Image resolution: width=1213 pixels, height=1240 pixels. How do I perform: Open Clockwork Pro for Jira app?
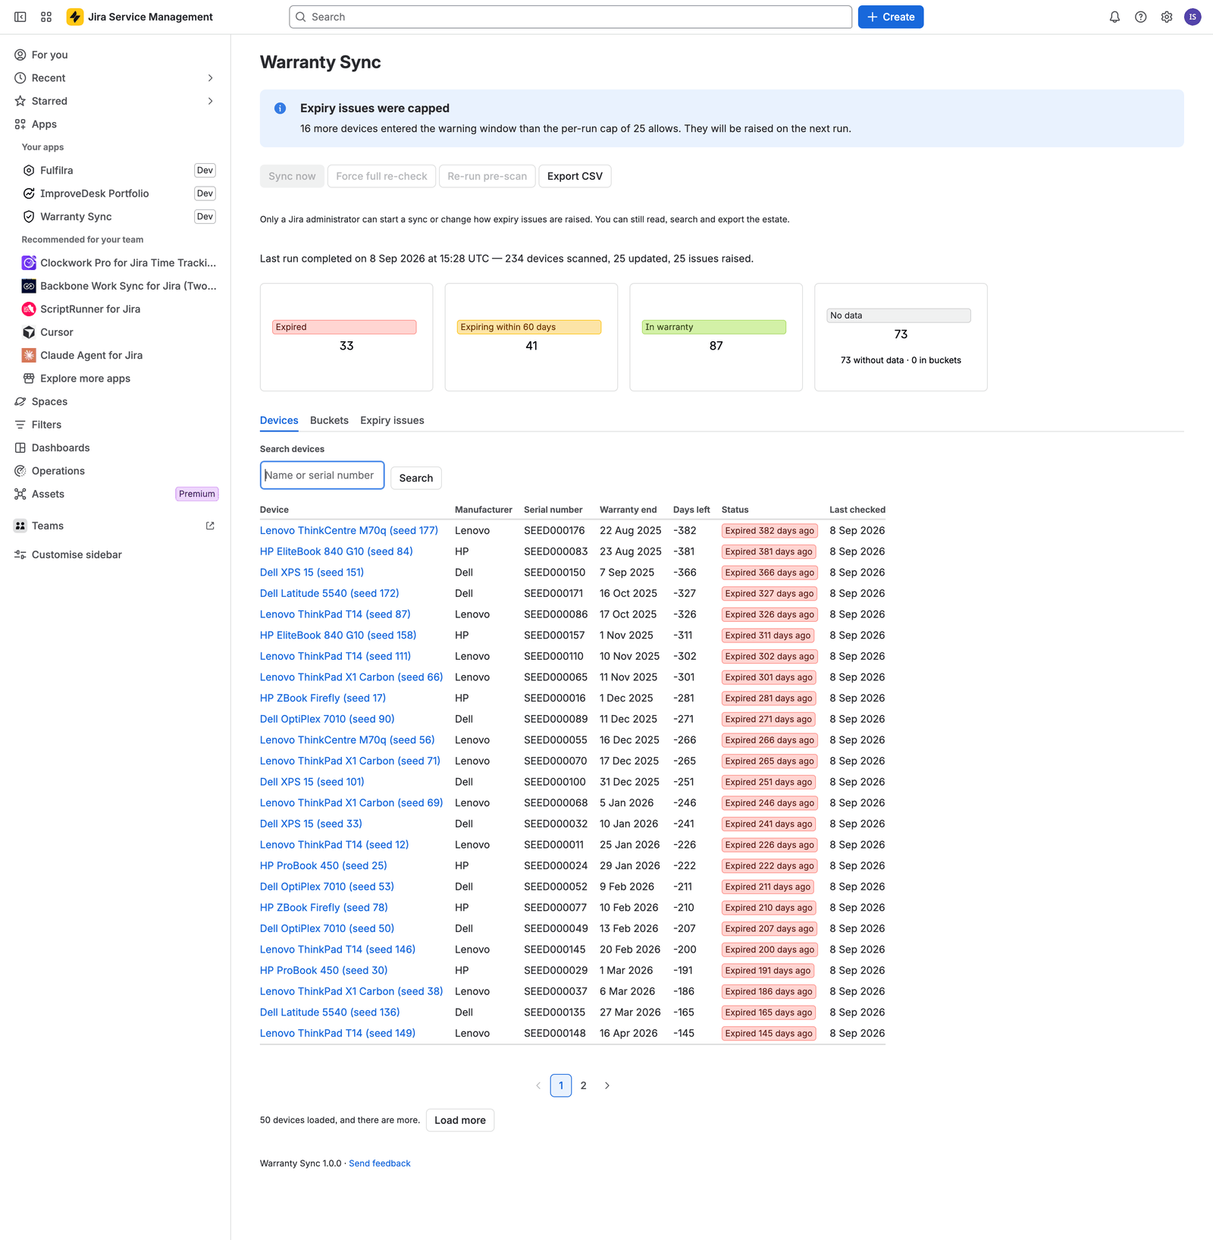(x=118, y=262)
